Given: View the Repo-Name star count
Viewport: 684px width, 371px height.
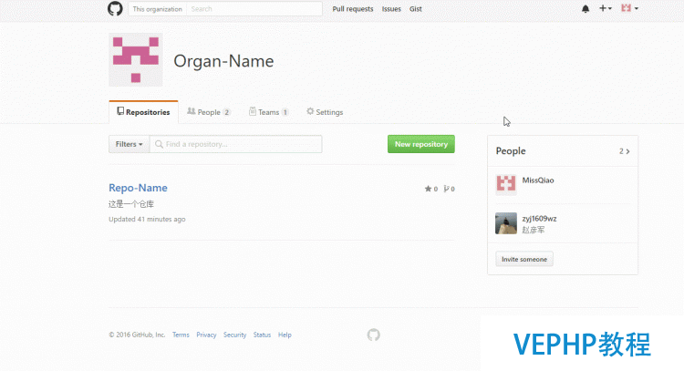Looking at the screenshot, I should click(x=431, y=189).
